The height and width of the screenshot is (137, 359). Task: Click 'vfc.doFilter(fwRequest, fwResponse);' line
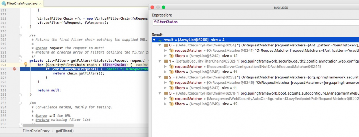point(73,23)
